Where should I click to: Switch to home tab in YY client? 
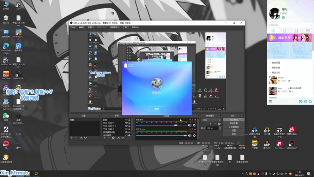(273, 31)
